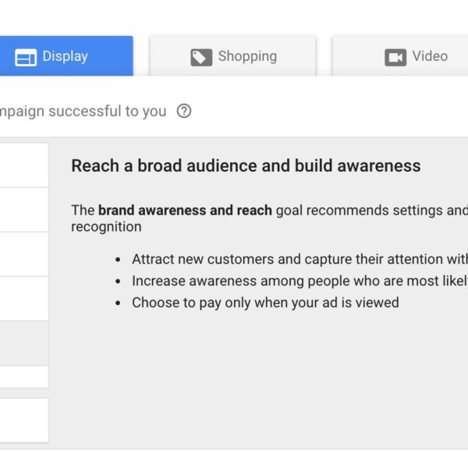Click 'Choose to pay only when' bullet

[265, 303]
